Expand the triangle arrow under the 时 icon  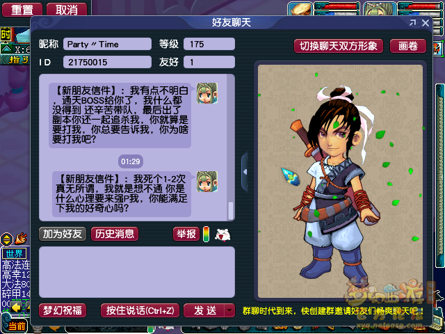click(x=6, y=49)
